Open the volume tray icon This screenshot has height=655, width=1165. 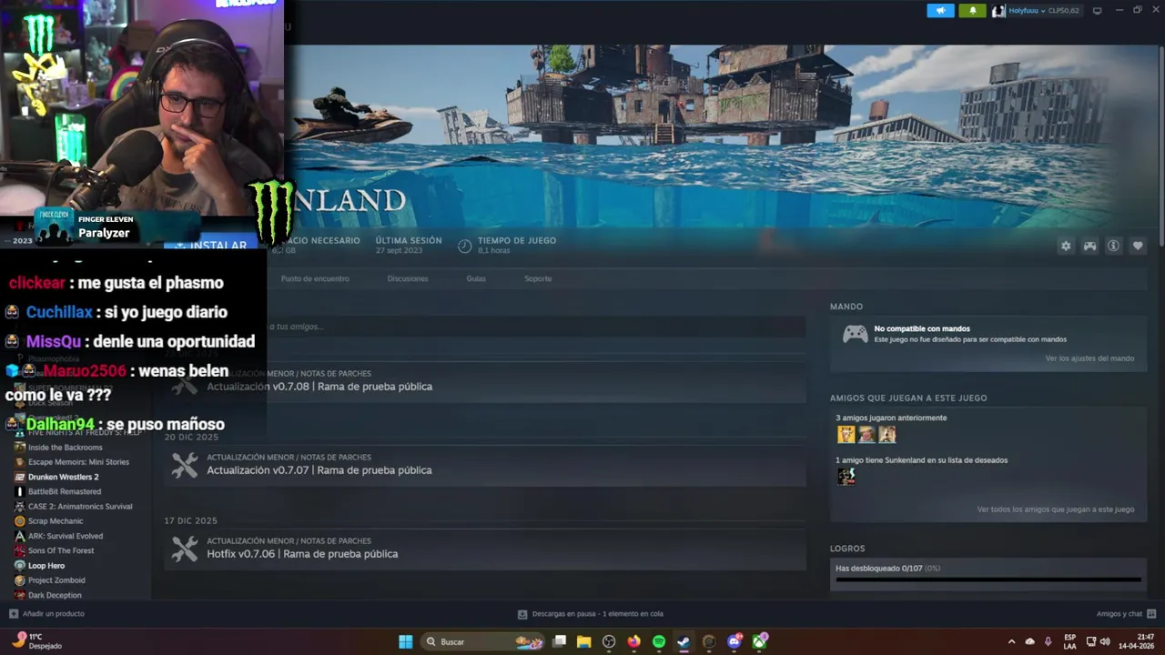click(x=1105, y=641)
